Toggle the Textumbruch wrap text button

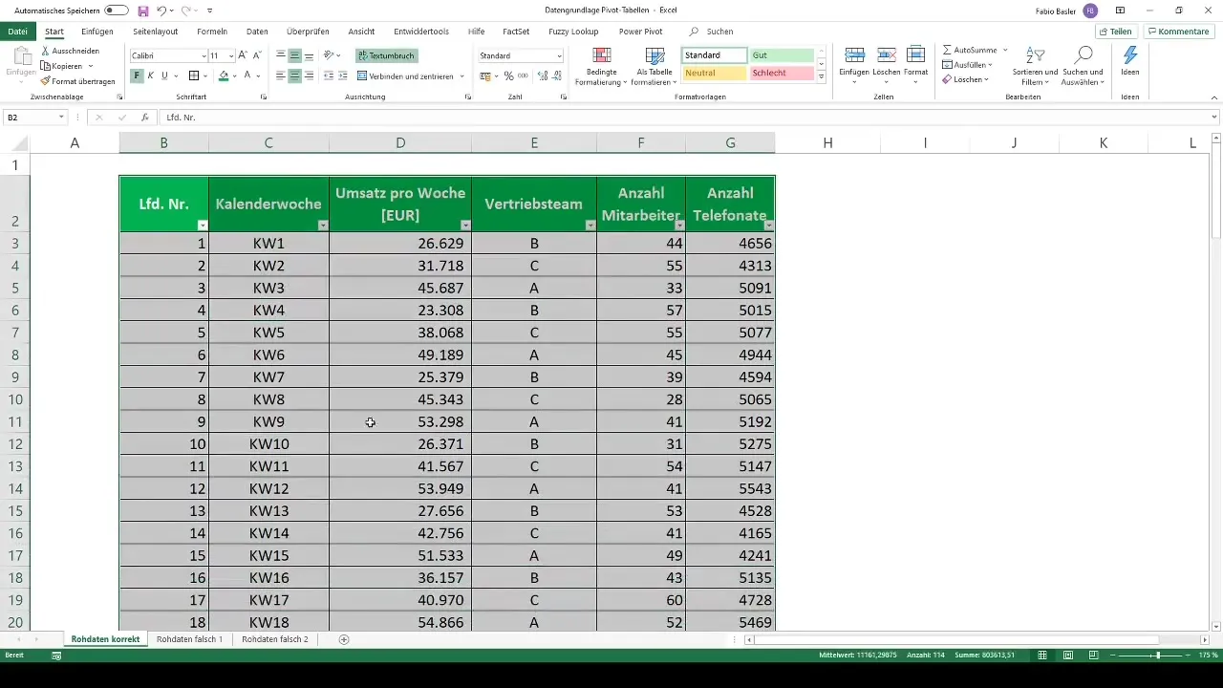click(387, 55)
